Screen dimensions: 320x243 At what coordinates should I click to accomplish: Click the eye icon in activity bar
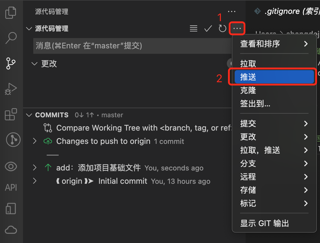[x=11, y=167]
